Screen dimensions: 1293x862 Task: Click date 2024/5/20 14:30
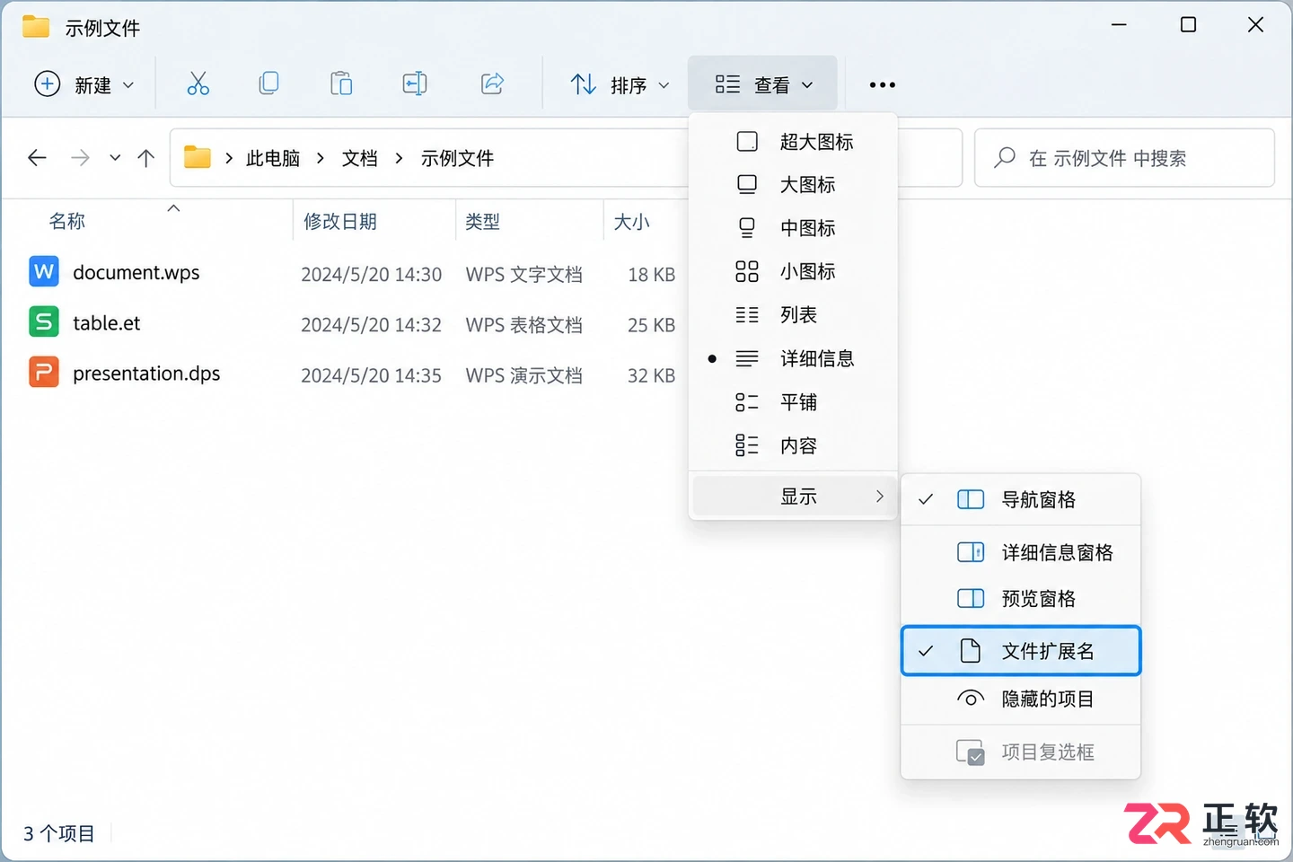point(371,275)
